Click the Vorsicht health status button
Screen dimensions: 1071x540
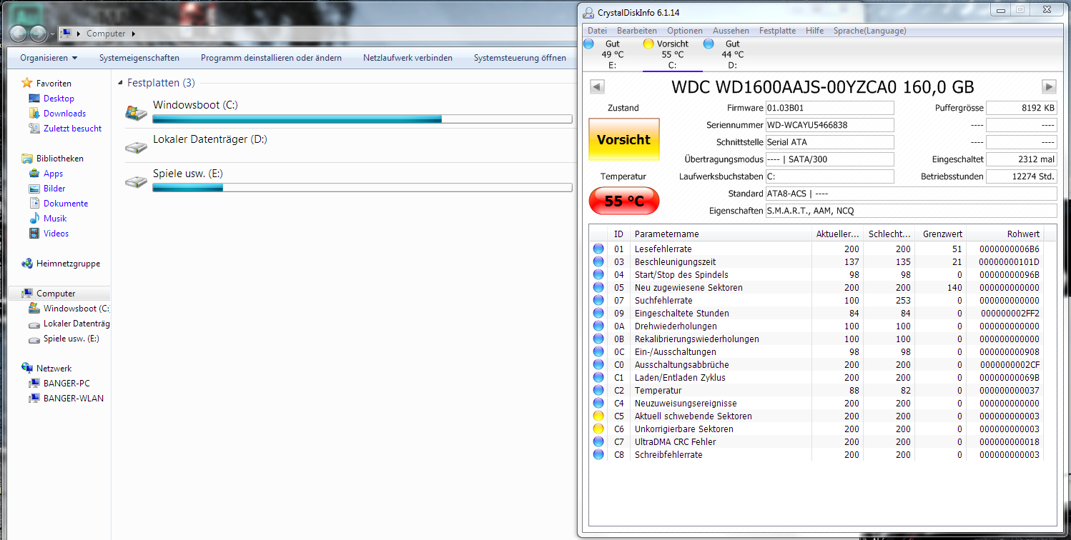point(623,140)
